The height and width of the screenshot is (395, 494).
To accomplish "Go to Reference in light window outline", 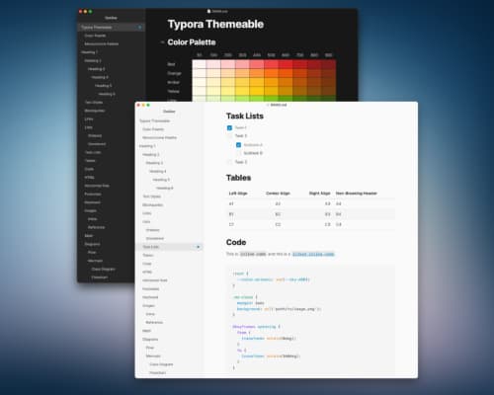I will point(154,323).
